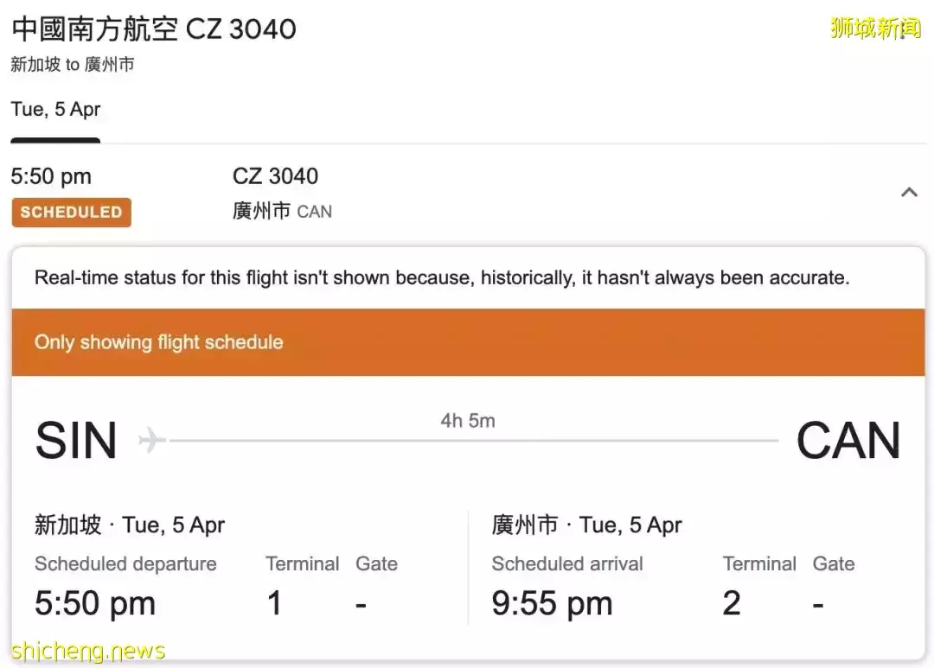Click the flight title 中國南方航空 CZ 3040
Screen dimensions: 934x668
click(153, 29)
